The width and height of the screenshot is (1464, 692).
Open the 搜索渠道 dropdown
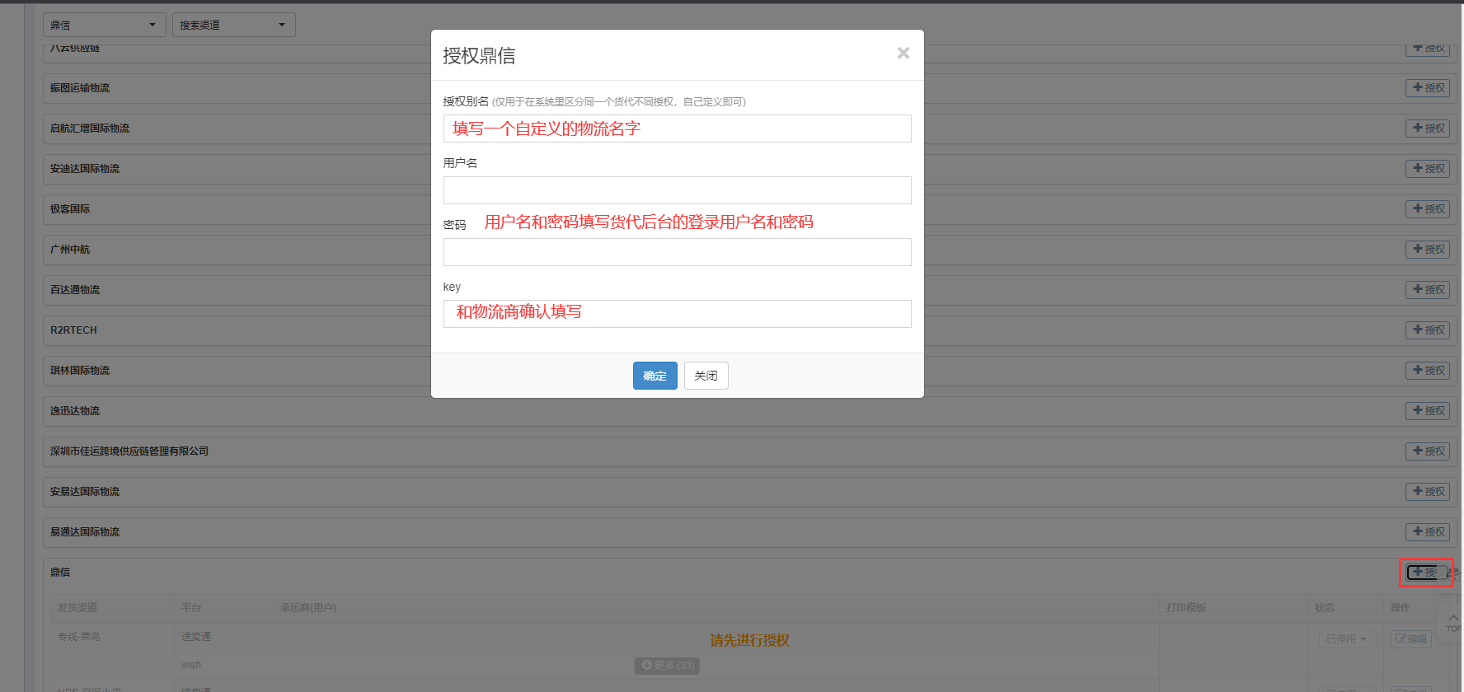(x=234, y=25)
